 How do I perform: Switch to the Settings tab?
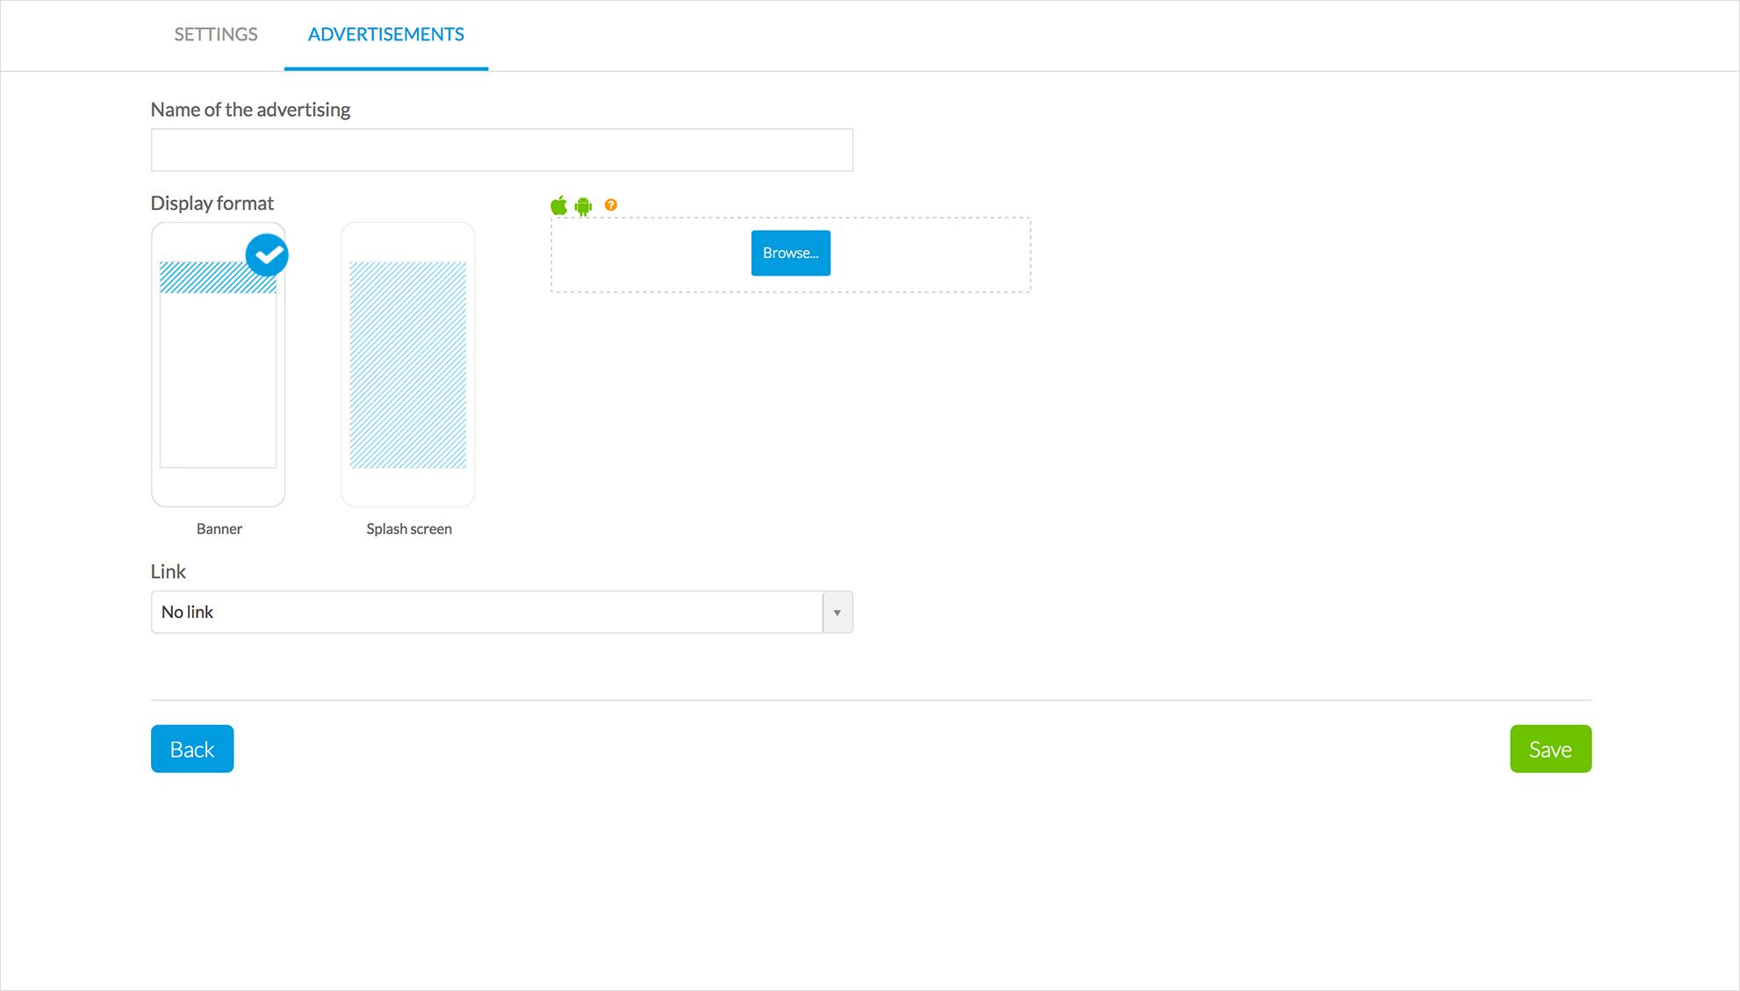(216, 34)
